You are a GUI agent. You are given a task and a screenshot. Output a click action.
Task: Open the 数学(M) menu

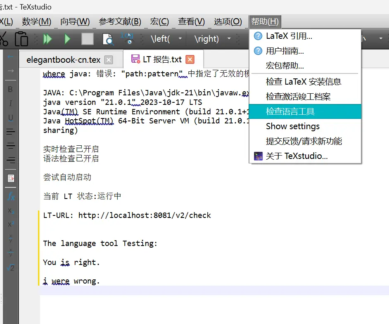[x=36, y=21]
